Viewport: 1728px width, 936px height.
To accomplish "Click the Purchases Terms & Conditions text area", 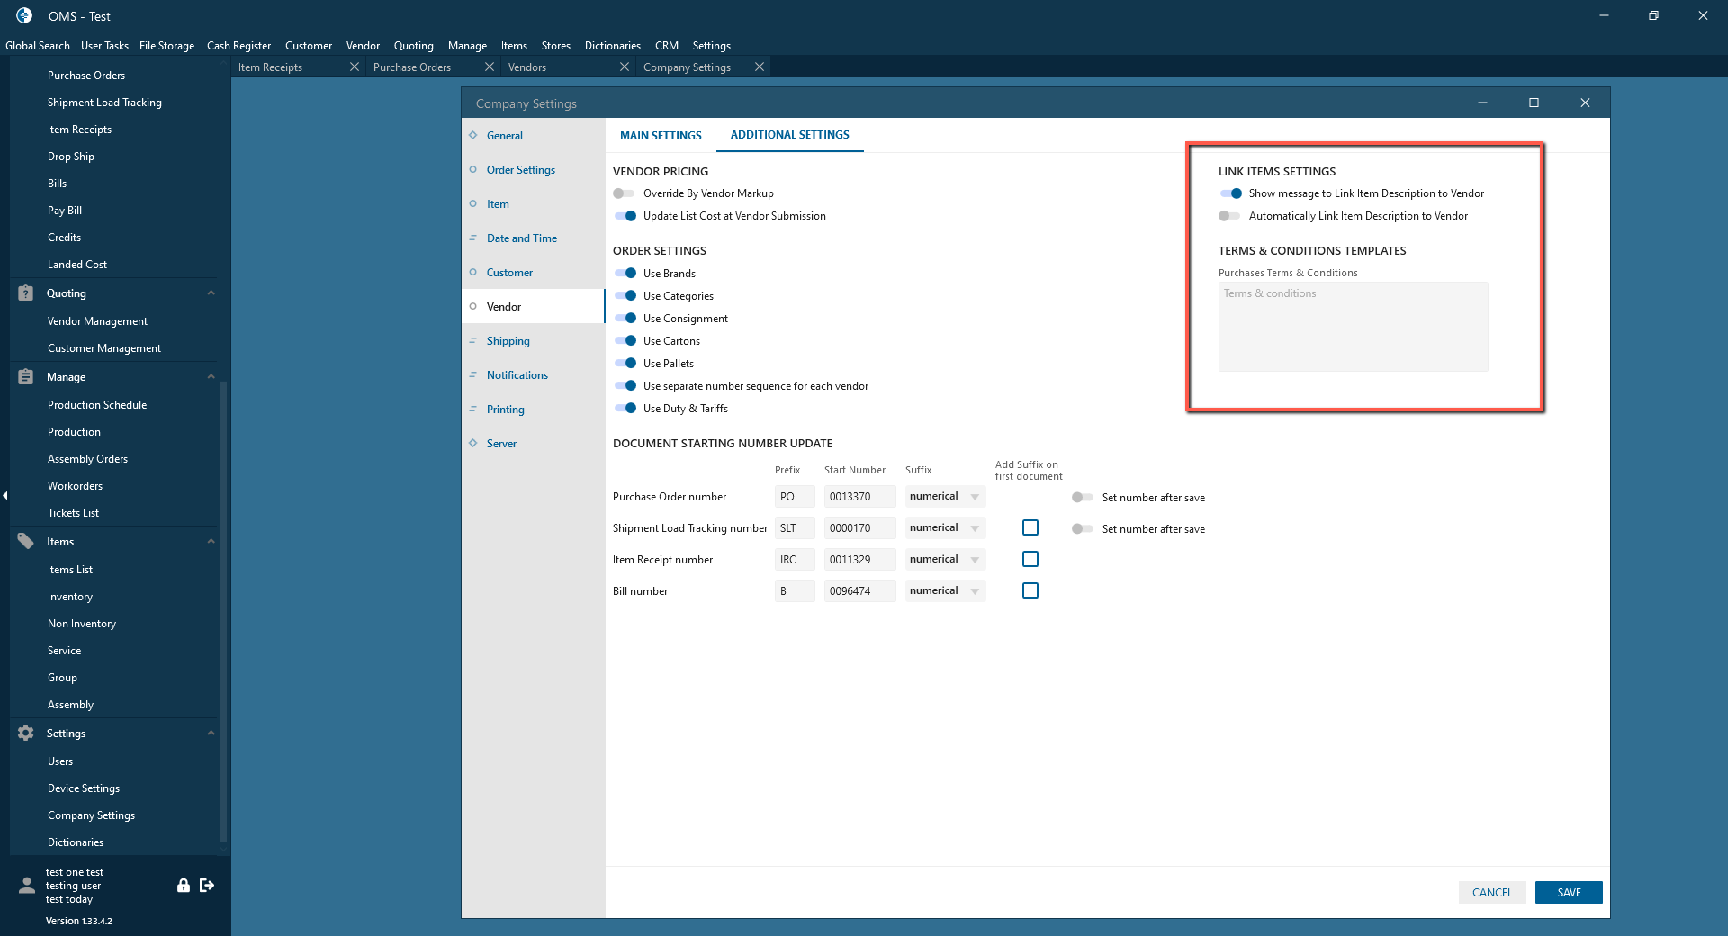I will coord(1353,327).
